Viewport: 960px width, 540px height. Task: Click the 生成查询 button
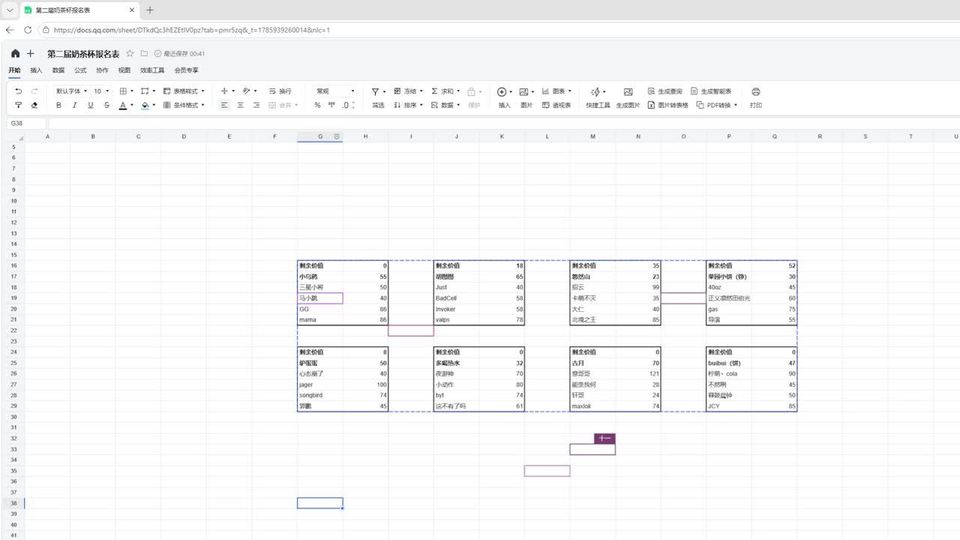pos(664,91)
